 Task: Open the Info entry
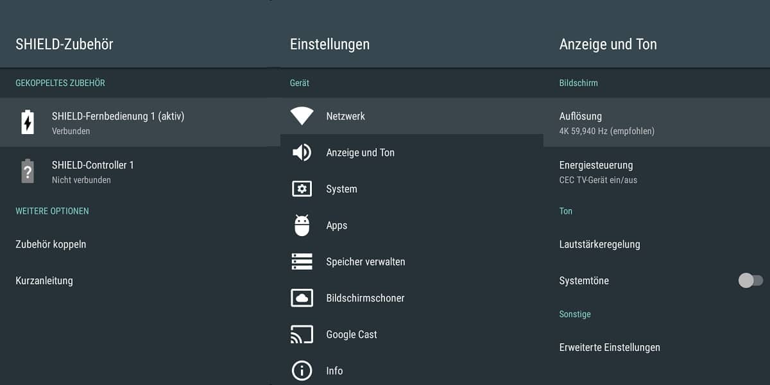(411, 370)
